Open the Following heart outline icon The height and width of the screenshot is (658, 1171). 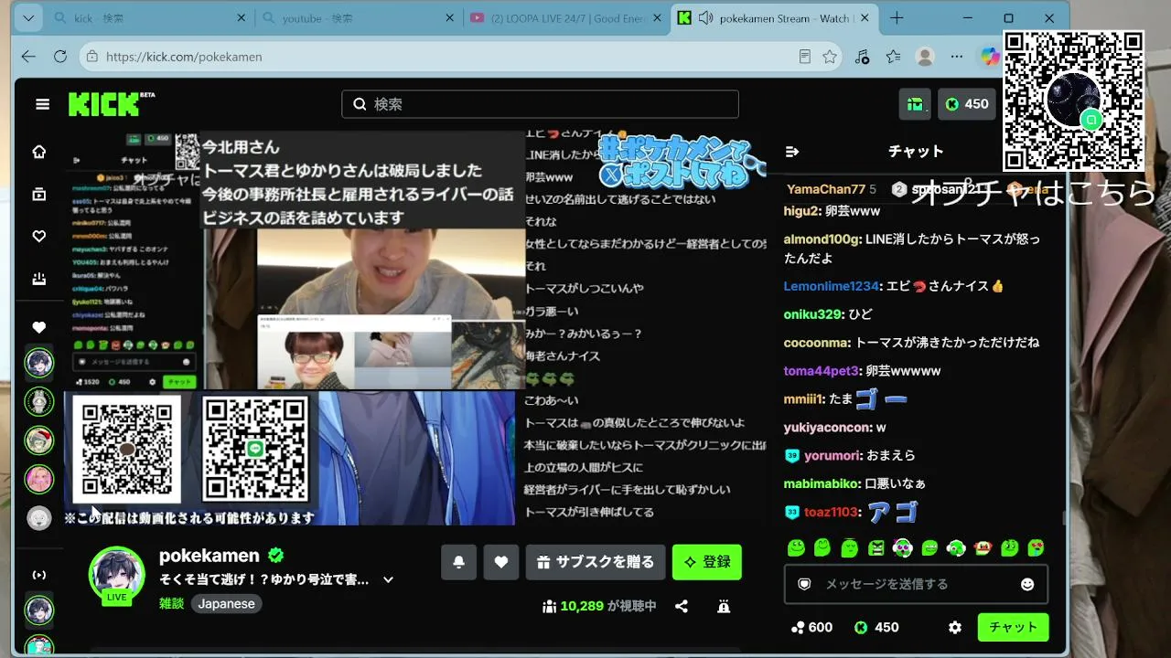pos(39,237)
